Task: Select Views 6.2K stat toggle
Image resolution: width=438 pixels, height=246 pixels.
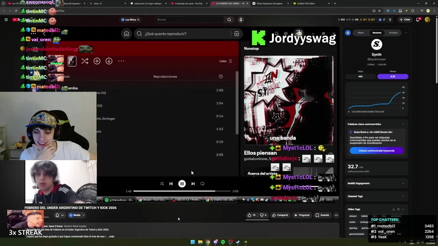Action: pyautogui.click(x=393, y=77)
